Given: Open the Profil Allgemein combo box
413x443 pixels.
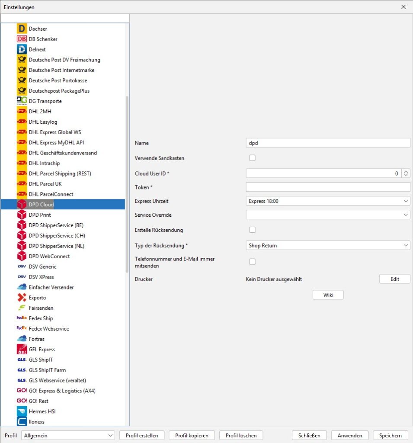Looking at the screenshot, I should point(68,436).
